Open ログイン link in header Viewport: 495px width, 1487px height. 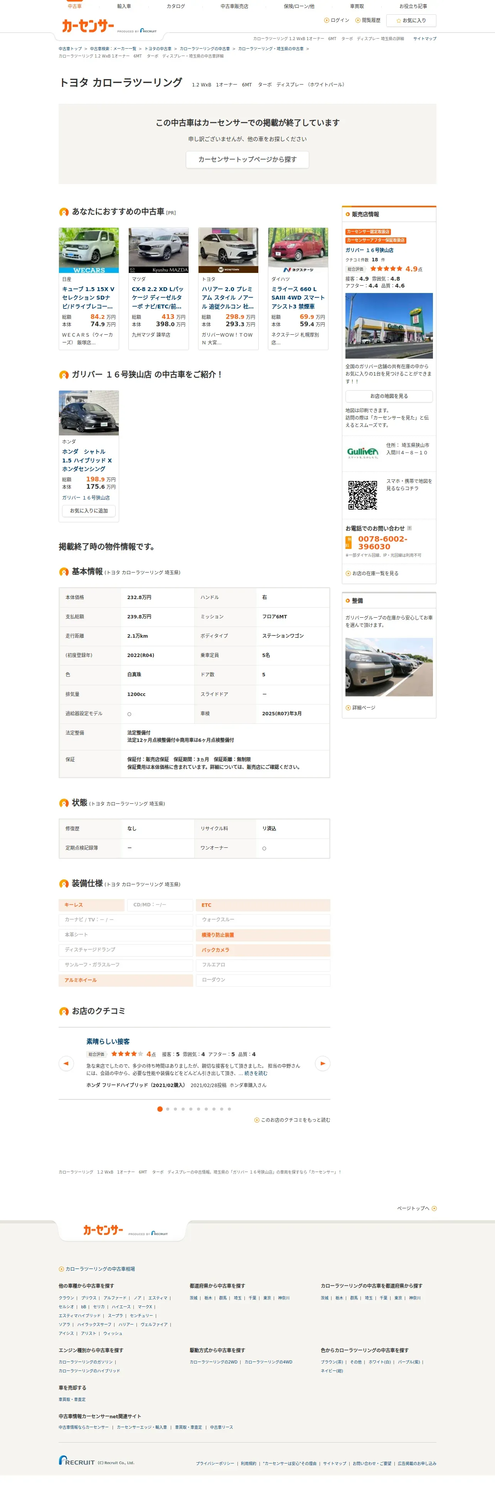click(337, 20)
